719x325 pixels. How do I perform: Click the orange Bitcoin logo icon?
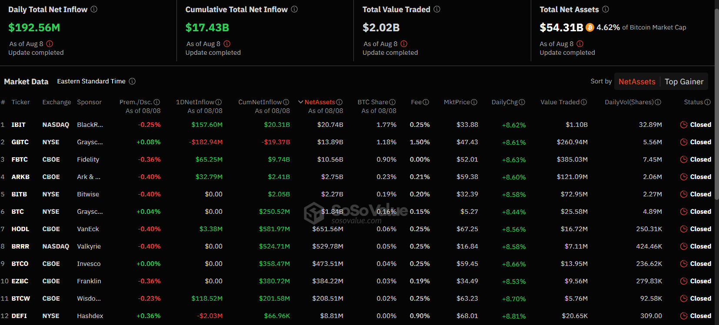(x=590, y=27)
